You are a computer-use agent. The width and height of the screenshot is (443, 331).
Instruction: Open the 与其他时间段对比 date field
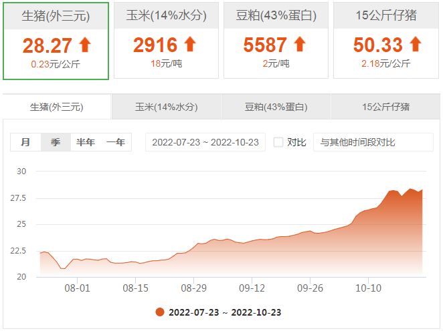tap(373, 142)
